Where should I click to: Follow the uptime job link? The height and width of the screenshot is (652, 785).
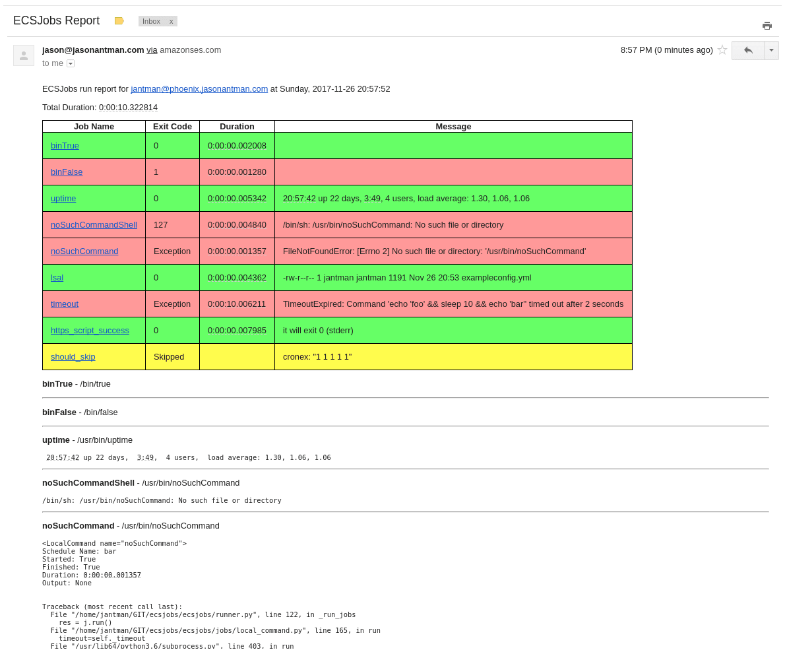[x=63, y=198]
